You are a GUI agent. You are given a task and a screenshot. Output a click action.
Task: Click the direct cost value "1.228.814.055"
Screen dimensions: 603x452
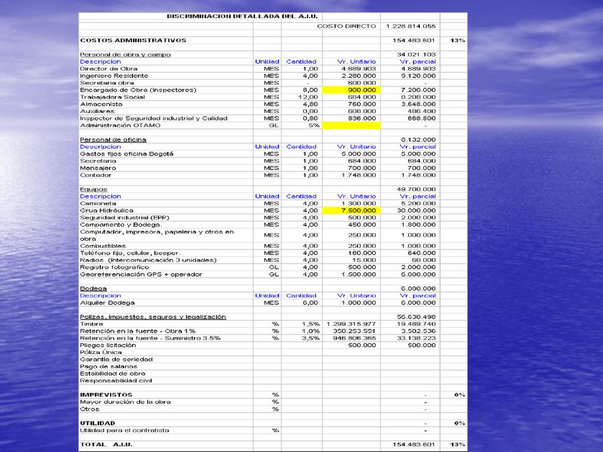pos(410,26)
